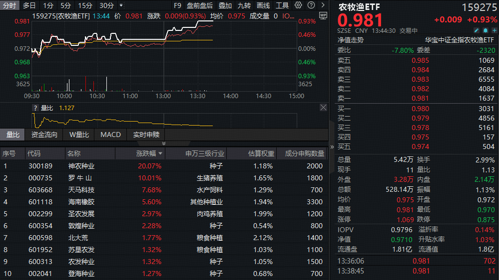Switch to 5分 timeframe
The image size is (499, 280).
65,5
